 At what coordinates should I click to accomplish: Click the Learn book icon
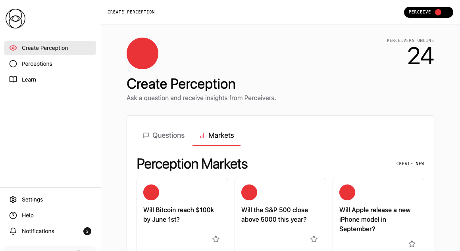click(13, 80)
